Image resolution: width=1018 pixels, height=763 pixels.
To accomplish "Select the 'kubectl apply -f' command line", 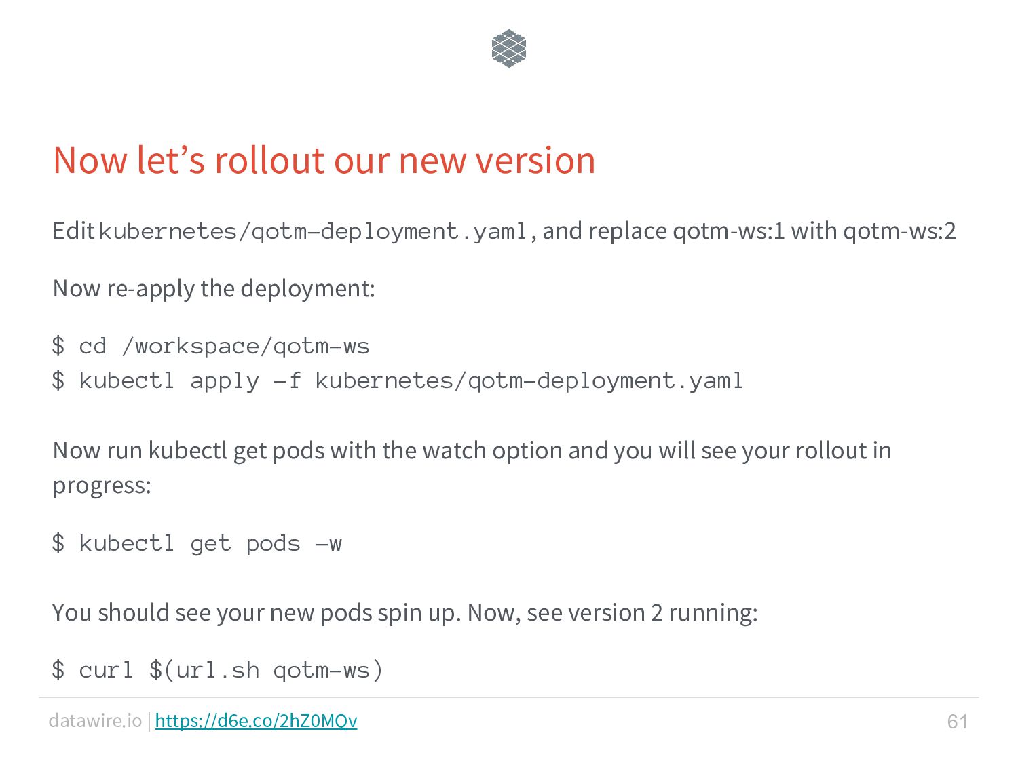I will [x=398, y=380].
